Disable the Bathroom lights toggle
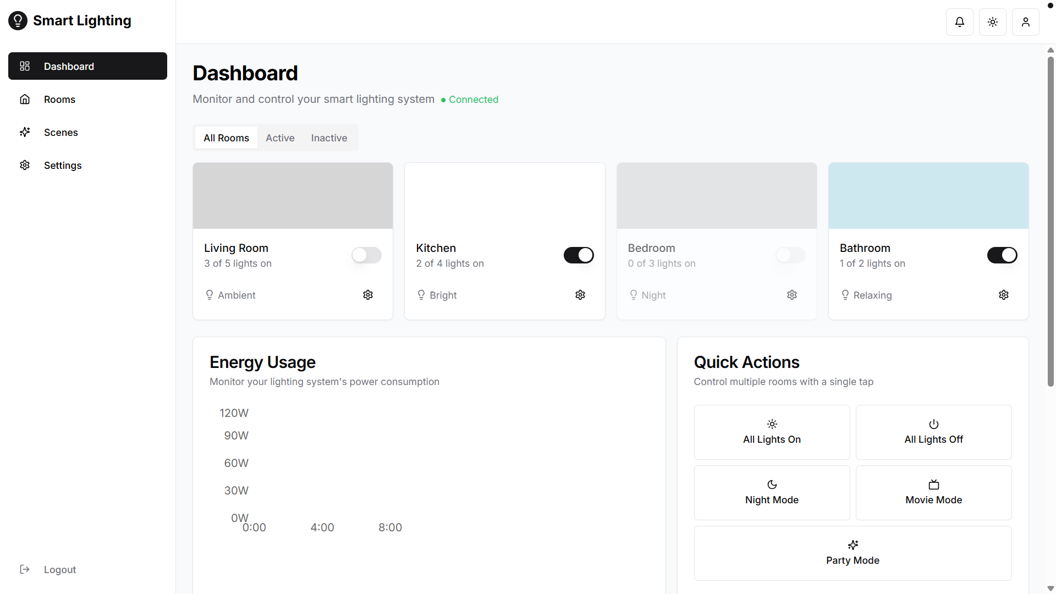 click(1002, 255)
